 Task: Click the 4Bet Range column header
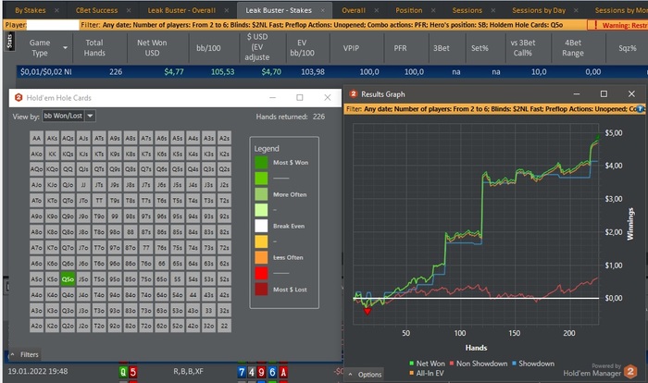[x=573, y=48]
